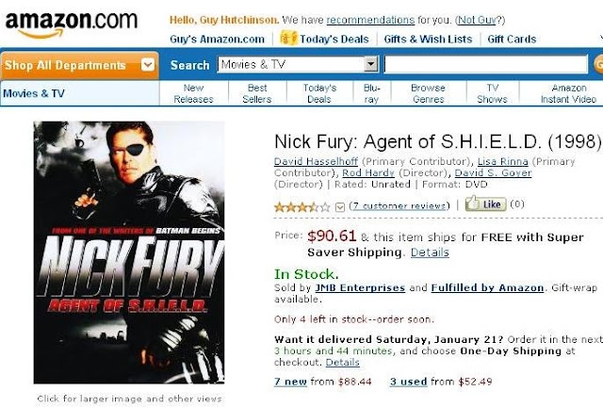Click the orange search Go button

tap(597, 64)
